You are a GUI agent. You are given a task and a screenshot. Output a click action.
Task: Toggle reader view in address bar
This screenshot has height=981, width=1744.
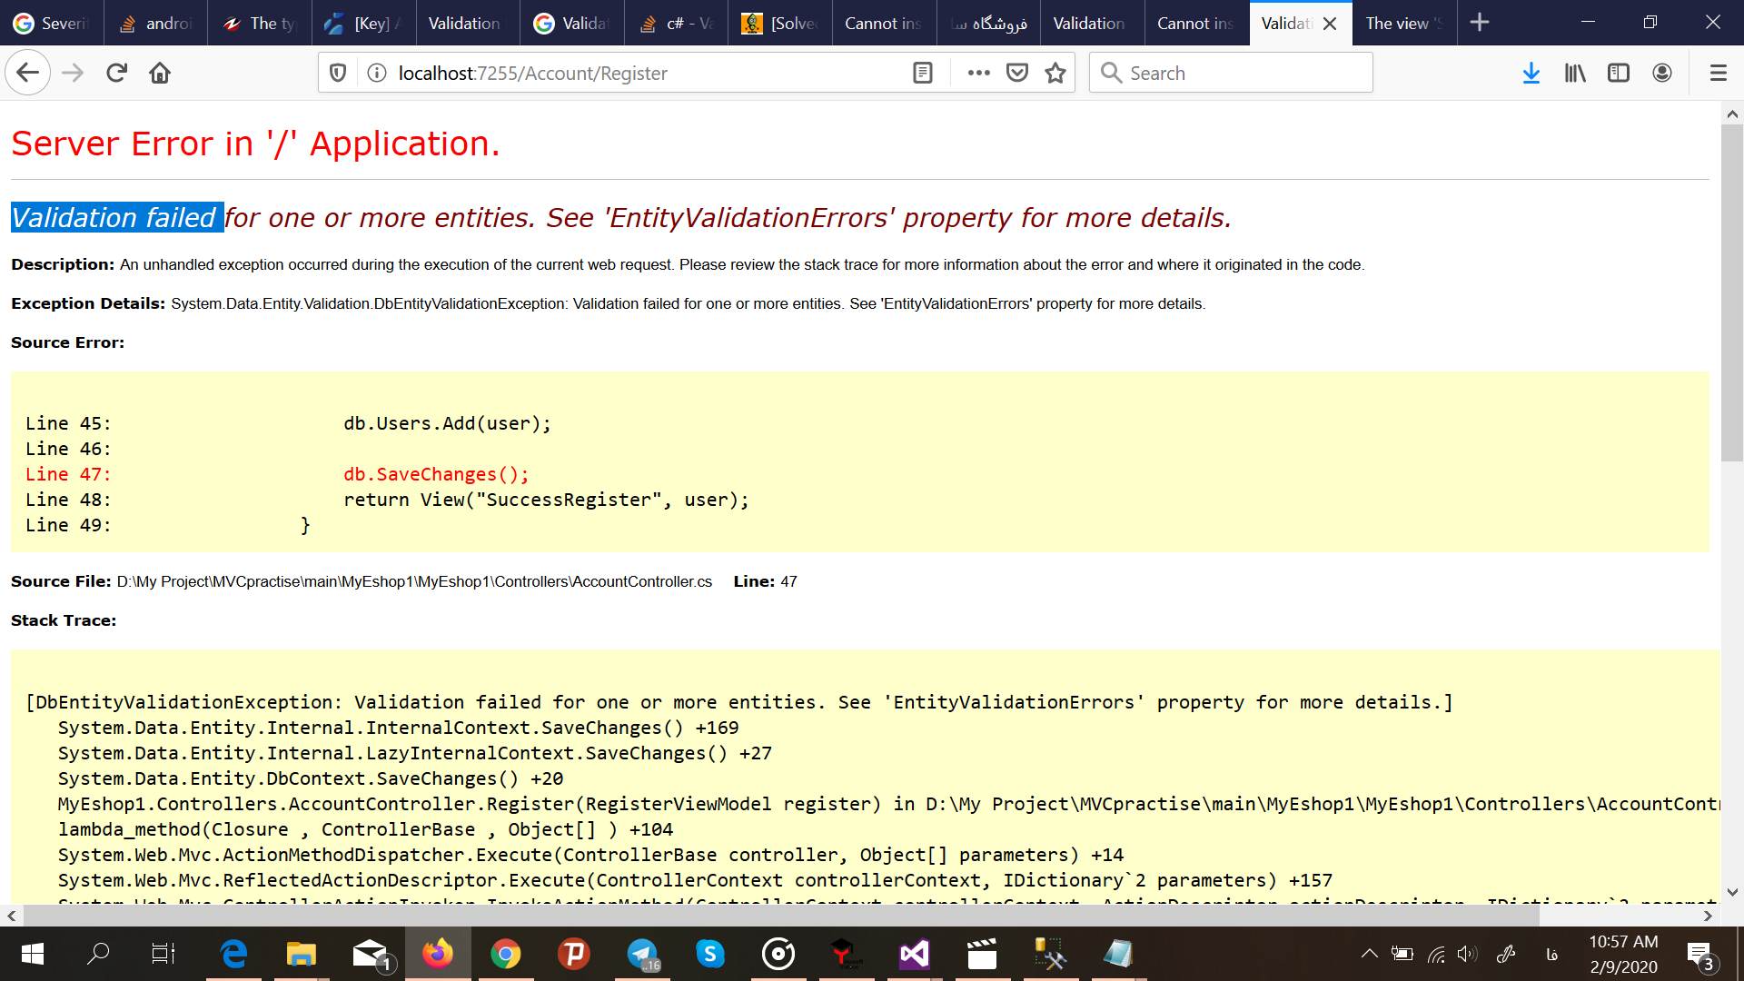pos(922,73)
